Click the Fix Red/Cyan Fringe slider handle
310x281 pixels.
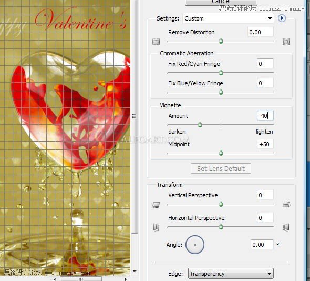[x=221, y=73]
